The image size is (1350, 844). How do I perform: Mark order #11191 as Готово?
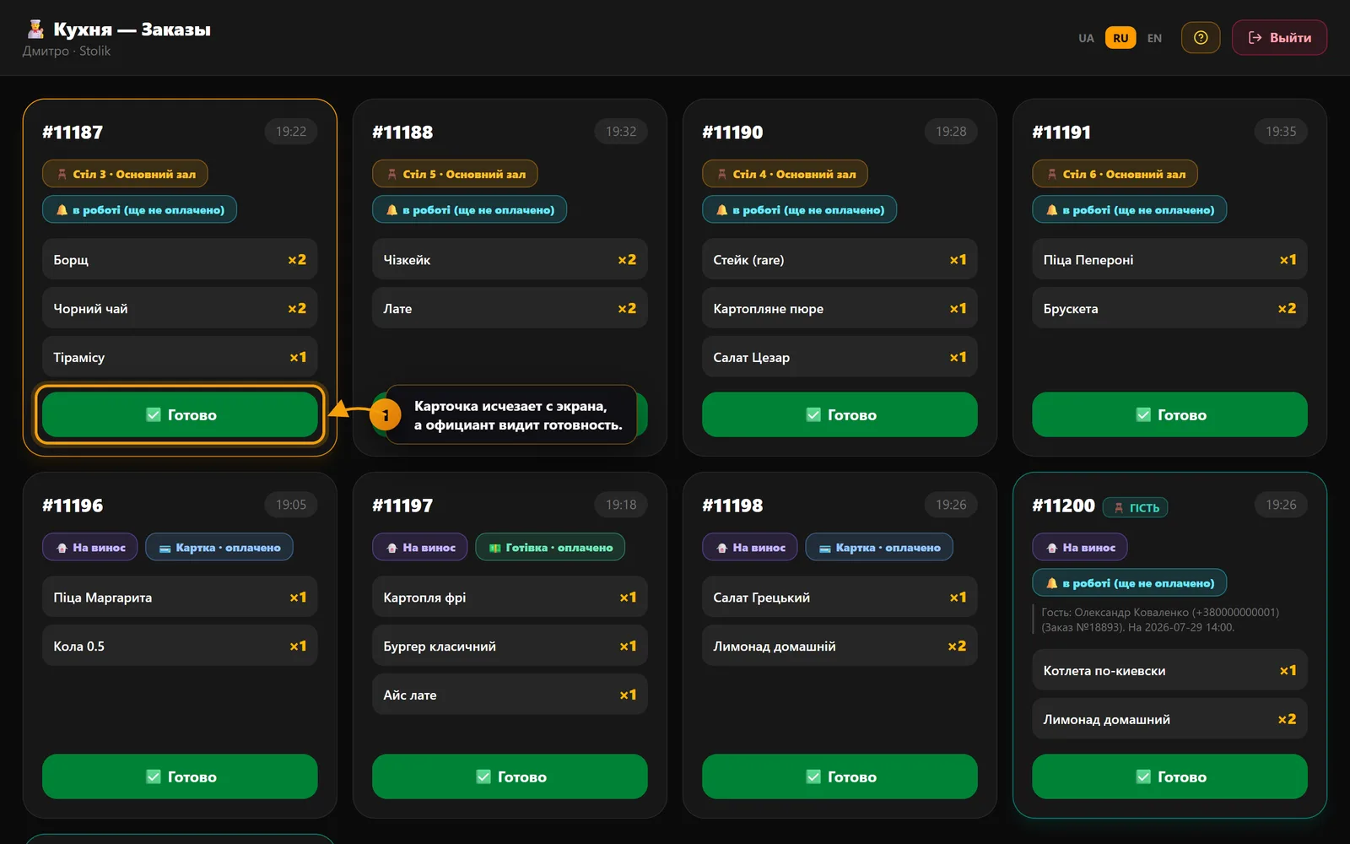[1169, 414]
